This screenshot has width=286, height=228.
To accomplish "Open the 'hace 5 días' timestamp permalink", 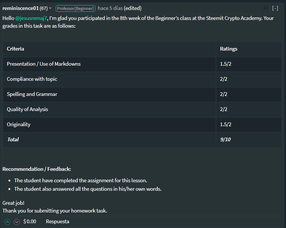I will point(110,8).
